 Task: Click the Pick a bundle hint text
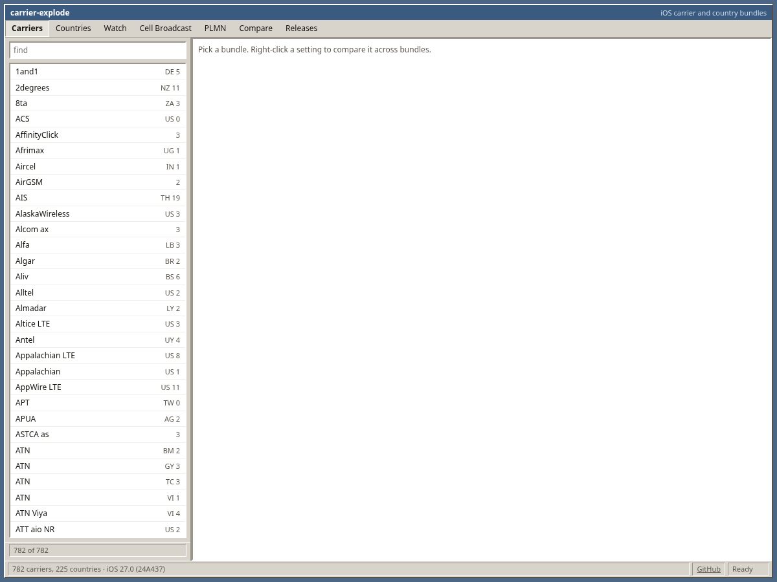pos(315,50)
